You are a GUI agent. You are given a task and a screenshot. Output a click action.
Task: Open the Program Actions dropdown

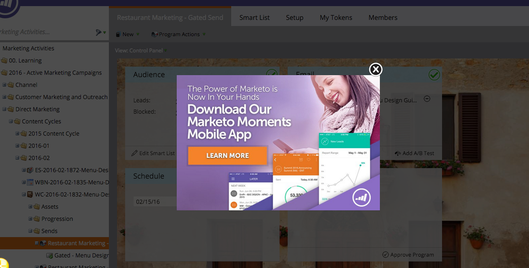pyautogui.click(x=179, y=34)
